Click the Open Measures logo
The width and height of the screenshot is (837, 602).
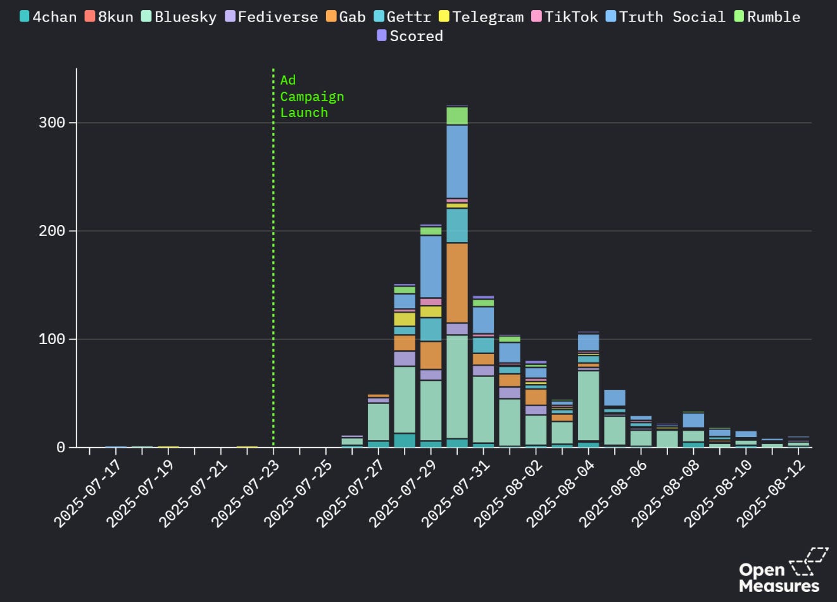tap(783, 570)
